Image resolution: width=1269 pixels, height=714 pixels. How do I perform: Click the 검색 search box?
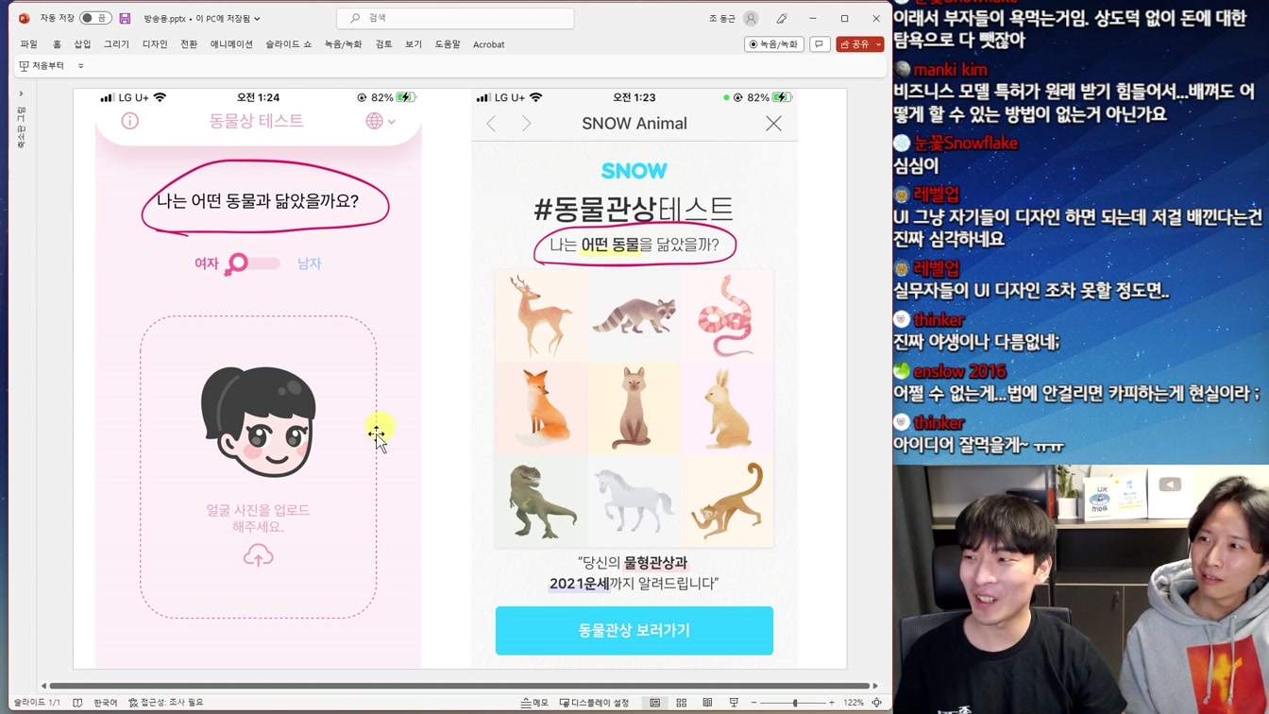[x=455, y=18]
